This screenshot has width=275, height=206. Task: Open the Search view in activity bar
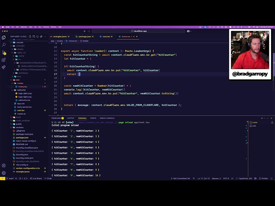point(4,45)
